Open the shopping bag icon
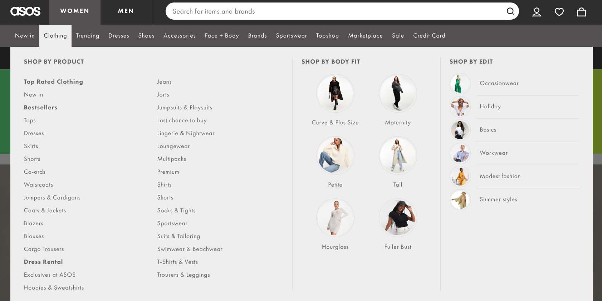The image size is (602, 301). 581,12
